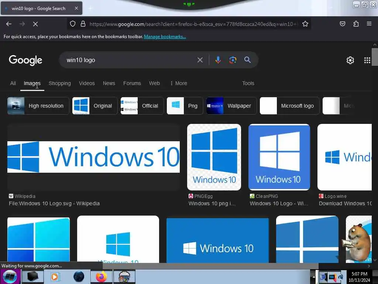Screen dimensions: 378x284
Task: Open File:Windows 10 Logo.svg - Wikipedia link
Action: [x=54, y=204]
